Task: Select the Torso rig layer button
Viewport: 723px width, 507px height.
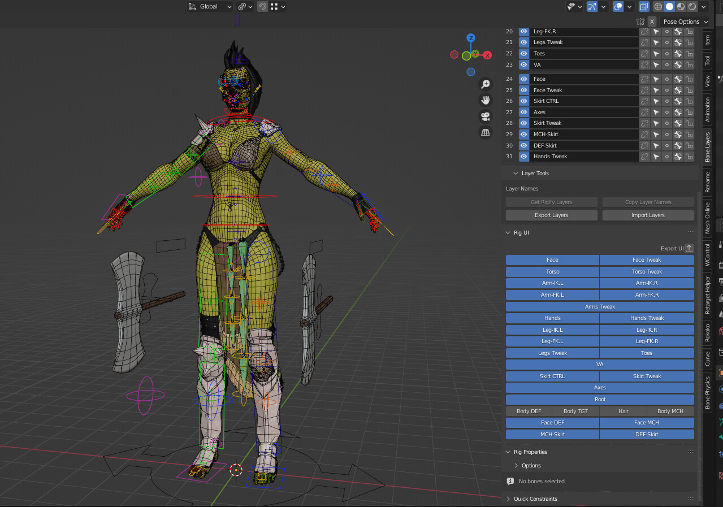Action: (552, 271)
